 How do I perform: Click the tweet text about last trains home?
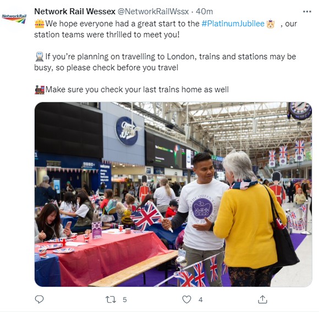tap(137, 90)
